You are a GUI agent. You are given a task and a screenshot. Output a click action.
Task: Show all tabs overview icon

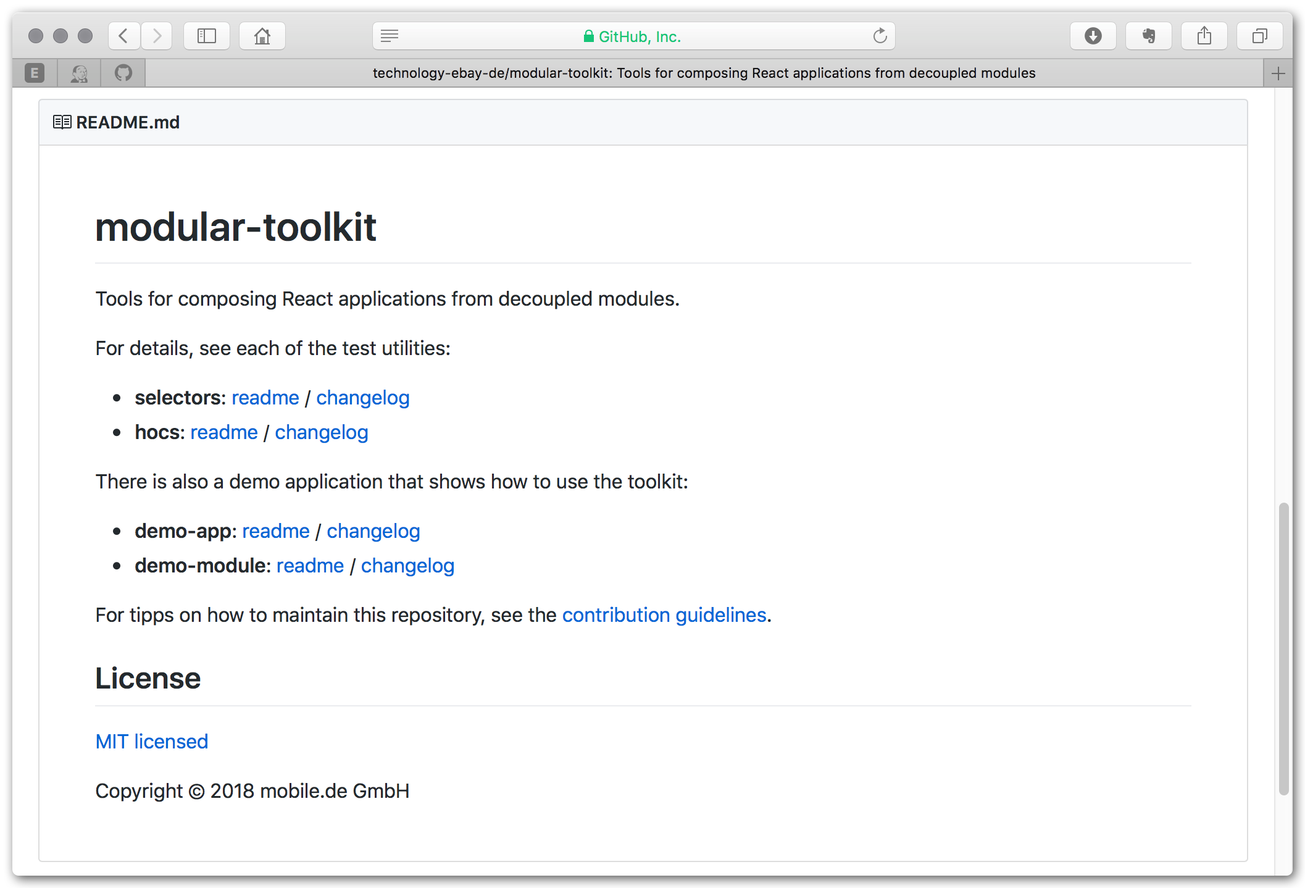tap(1260, 36)
